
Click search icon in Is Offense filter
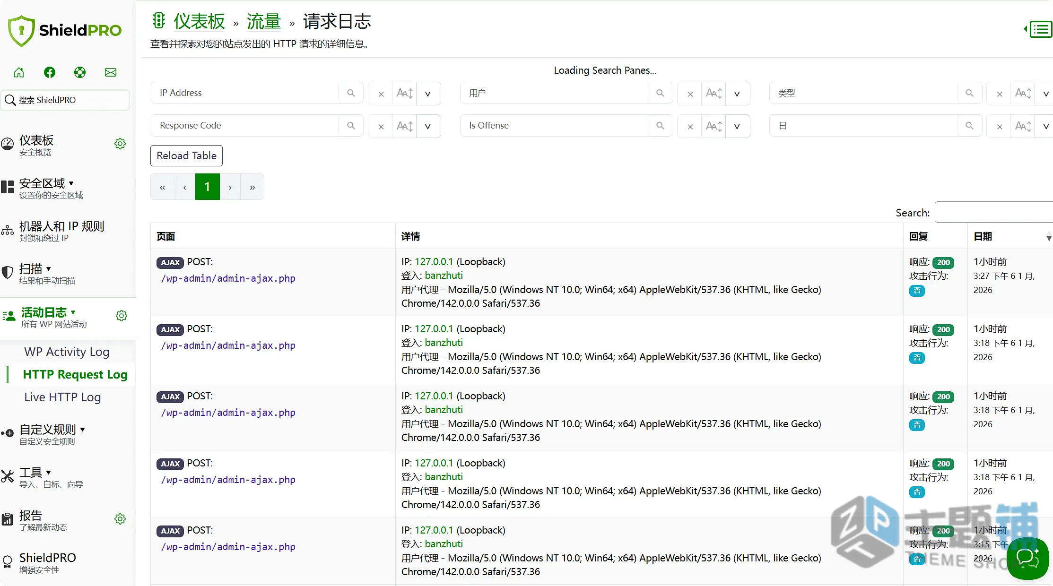pyautogui.click(x=660, y=126)
